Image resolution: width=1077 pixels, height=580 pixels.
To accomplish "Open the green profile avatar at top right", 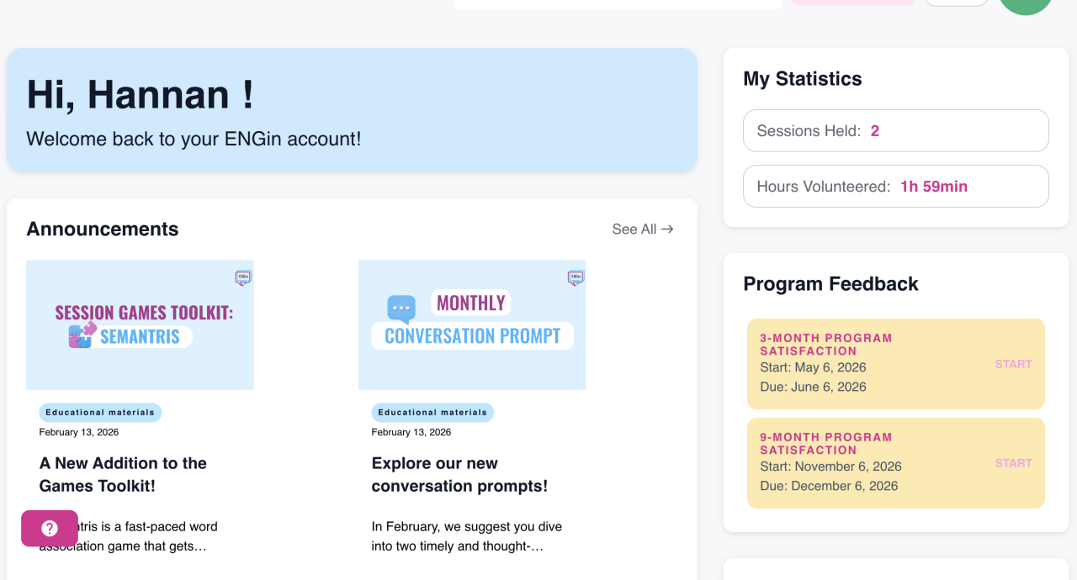I will tap(1025, 5).
